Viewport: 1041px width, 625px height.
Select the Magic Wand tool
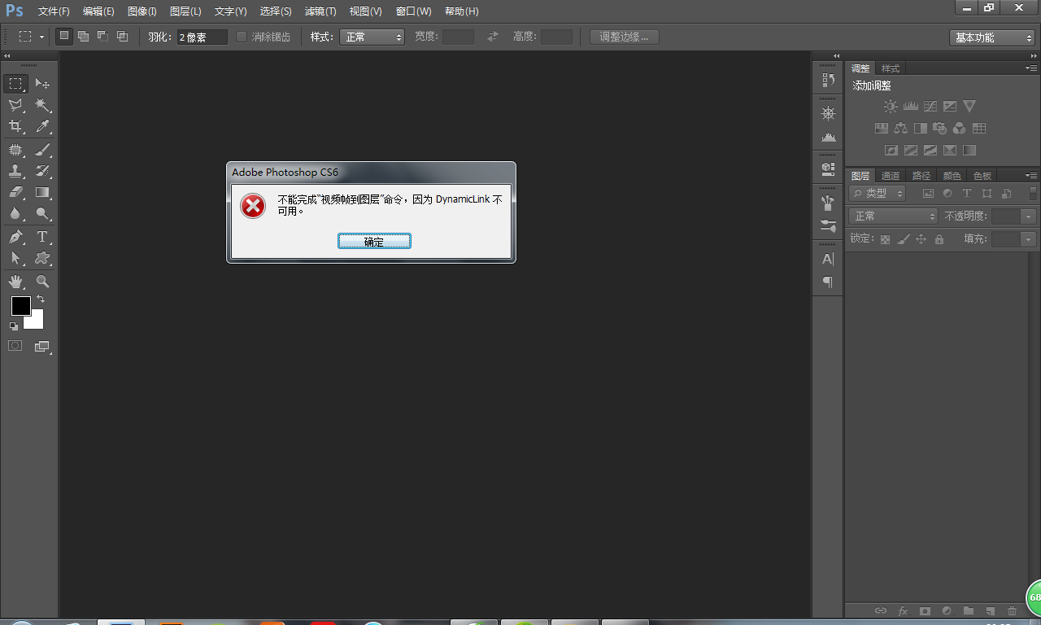(x=42, y=105)
